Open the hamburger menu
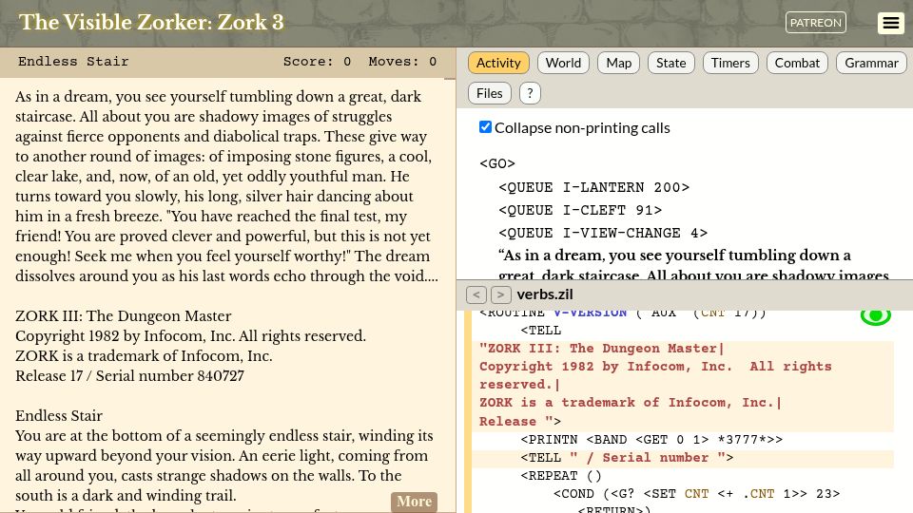 tap(890, 23)
